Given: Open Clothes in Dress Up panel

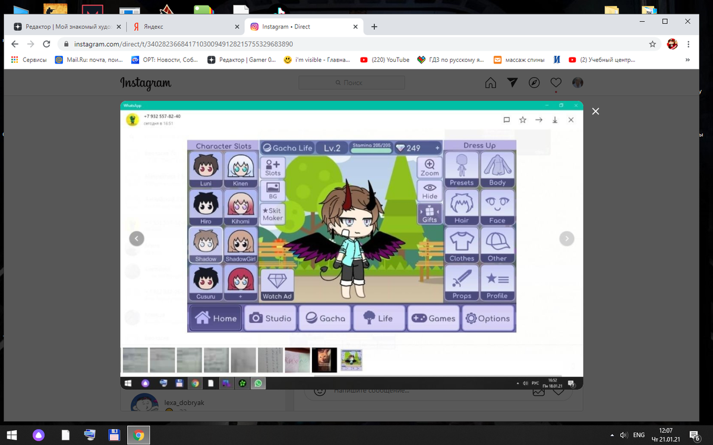Looking at the screenshot, I should point(462,245).
